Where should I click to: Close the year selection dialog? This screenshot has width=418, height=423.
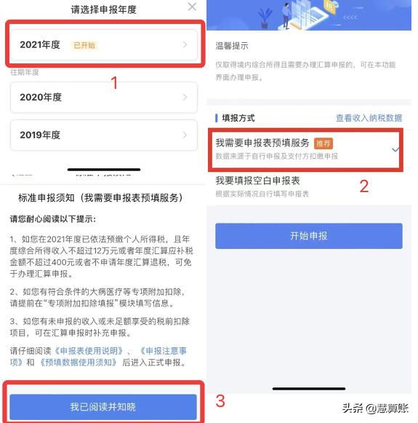click(192, 7)
